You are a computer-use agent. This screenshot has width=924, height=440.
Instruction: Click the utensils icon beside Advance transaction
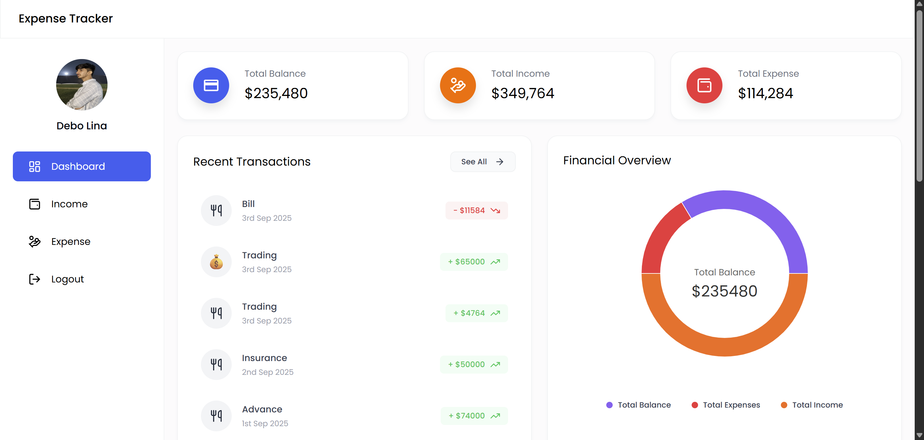(216, 416)
